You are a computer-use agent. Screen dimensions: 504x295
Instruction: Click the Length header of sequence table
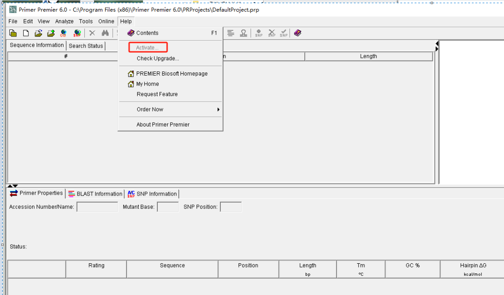368,56
